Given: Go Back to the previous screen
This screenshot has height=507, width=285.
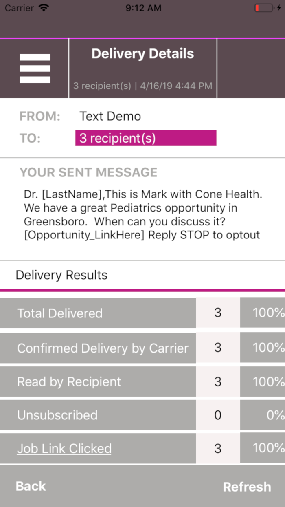Looking at the screenshot, I should [x=30, y=486].
